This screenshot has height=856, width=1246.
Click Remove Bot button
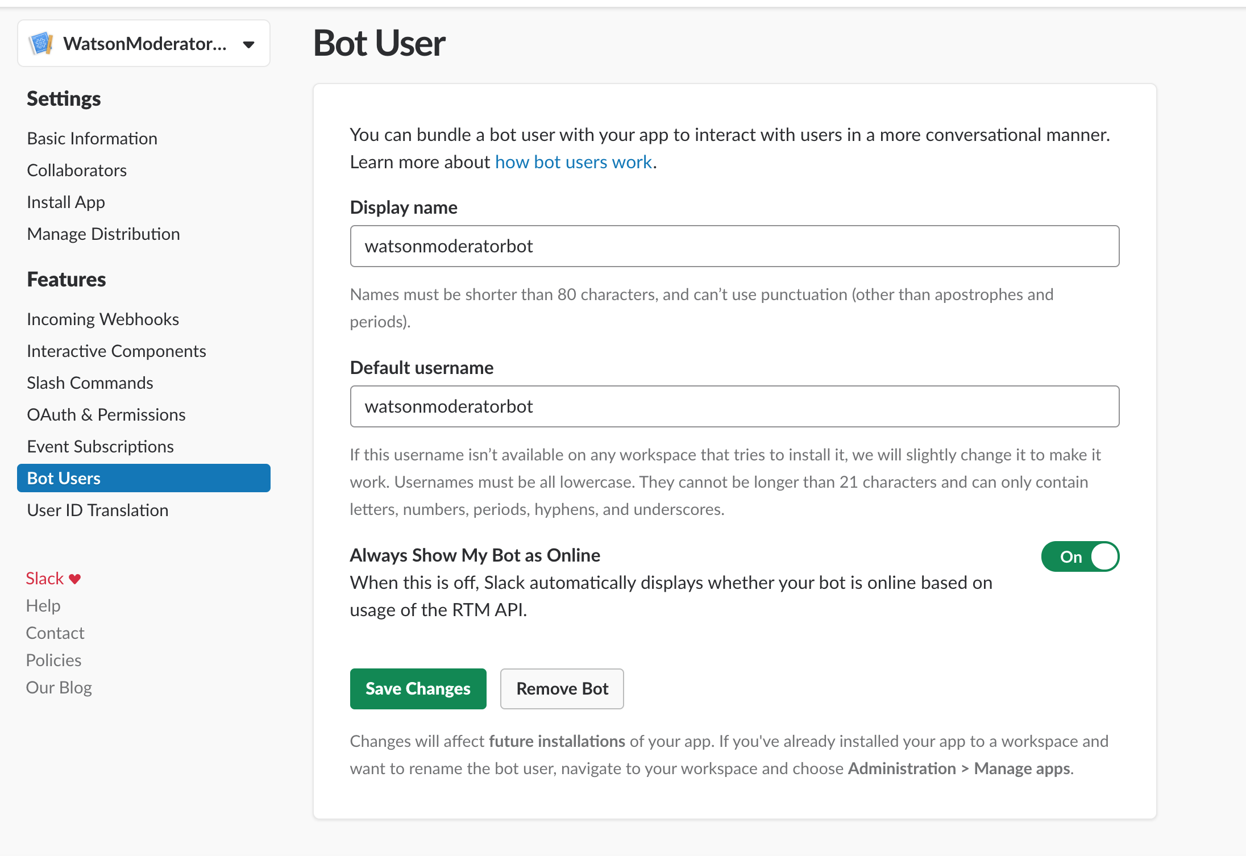[x=562, y=688]
